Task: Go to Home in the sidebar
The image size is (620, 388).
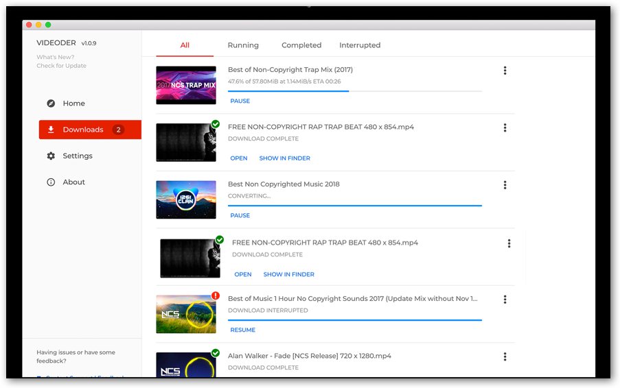Action: 74,104
